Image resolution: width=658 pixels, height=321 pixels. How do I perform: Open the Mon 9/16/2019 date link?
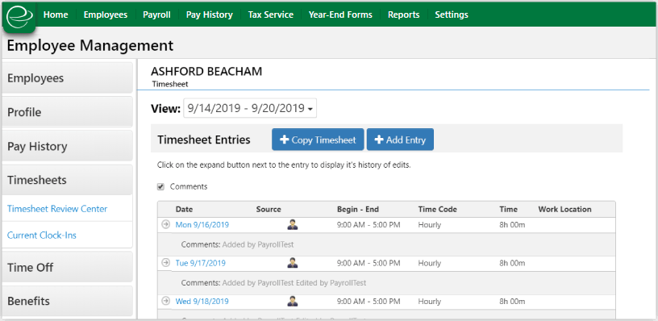coord(202,224)
